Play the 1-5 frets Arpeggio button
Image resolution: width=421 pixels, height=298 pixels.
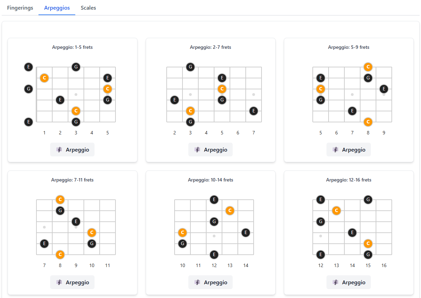pos(72,150)
